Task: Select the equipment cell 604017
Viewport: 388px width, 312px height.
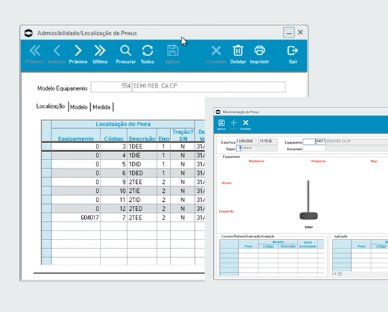Action: click(76, 218)
